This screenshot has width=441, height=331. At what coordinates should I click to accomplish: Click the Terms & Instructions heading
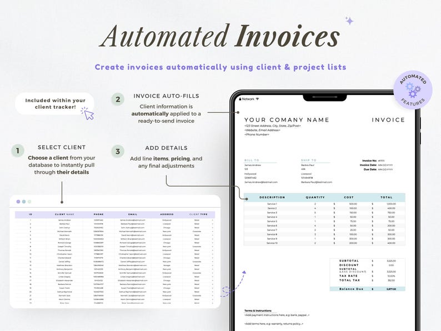pyautogui.click(x=258, y=311)
